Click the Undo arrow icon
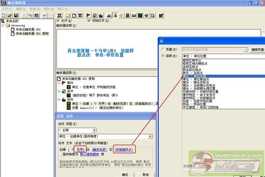 (44, 15)
